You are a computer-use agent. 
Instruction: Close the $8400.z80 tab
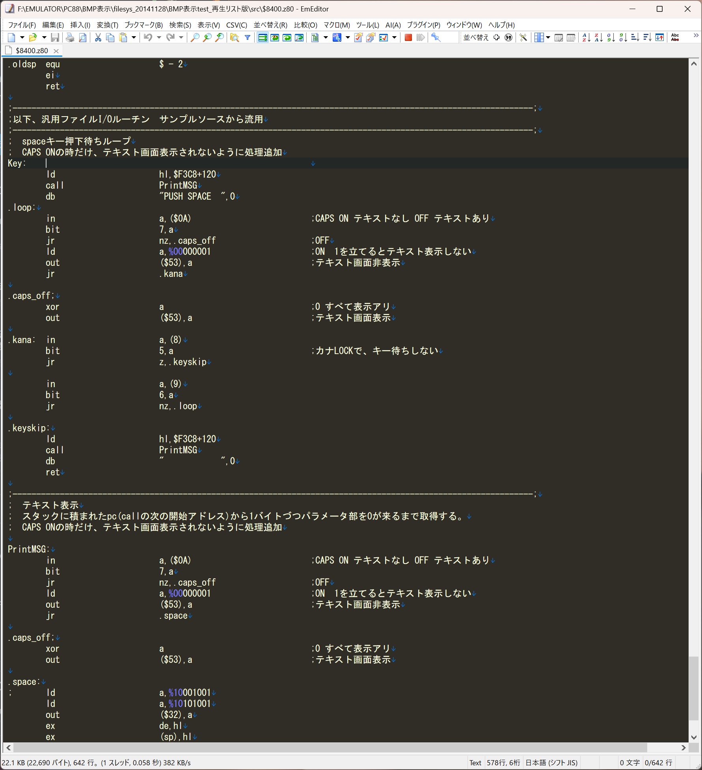56,51
